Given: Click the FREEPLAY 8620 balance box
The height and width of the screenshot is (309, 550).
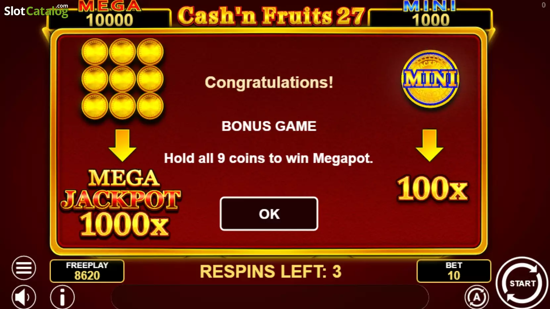Looking at the screenshot, I should (x=87, y=271).
